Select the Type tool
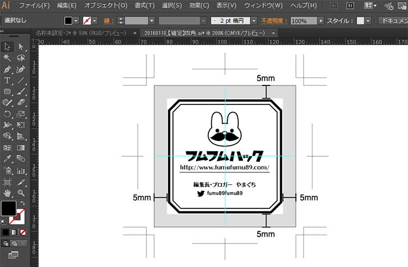408x267 pixels. [x=8, y=80]
